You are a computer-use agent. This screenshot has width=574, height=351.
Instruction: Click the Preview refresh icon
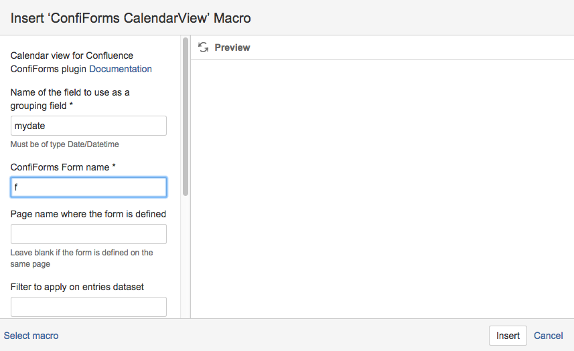click(x=203, y=47)
